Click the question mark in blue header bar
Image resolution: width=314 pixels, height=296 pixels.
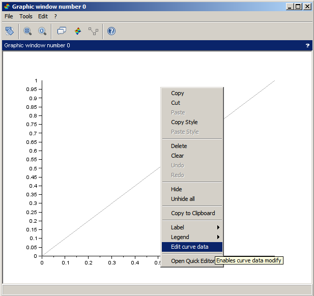click(x=307, y=45)
